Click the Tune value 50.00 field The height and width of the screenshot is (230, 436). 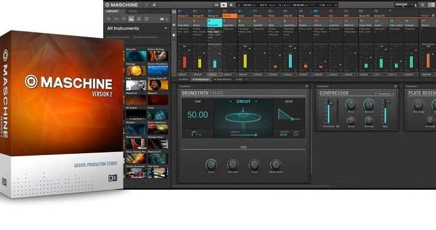click(197, 115)
